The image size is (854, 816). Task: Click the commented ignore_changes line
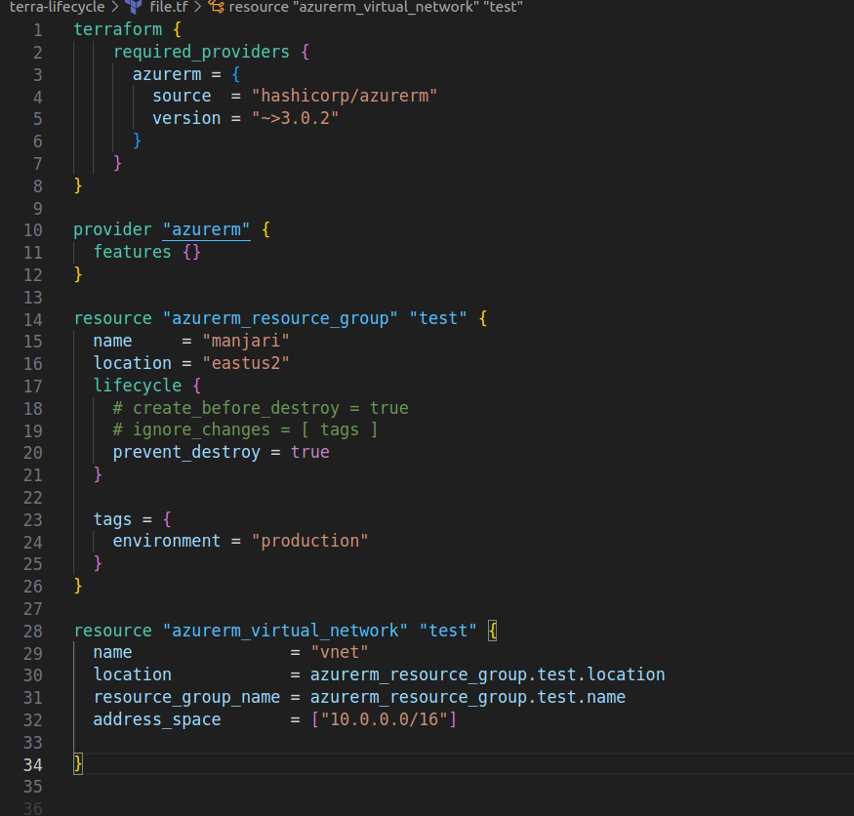click(245, 429)
